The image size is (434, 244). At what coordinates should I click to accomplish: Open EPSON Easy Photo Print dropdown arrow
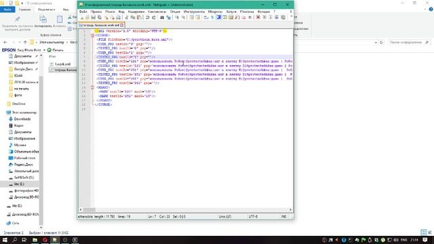[44, 50]
